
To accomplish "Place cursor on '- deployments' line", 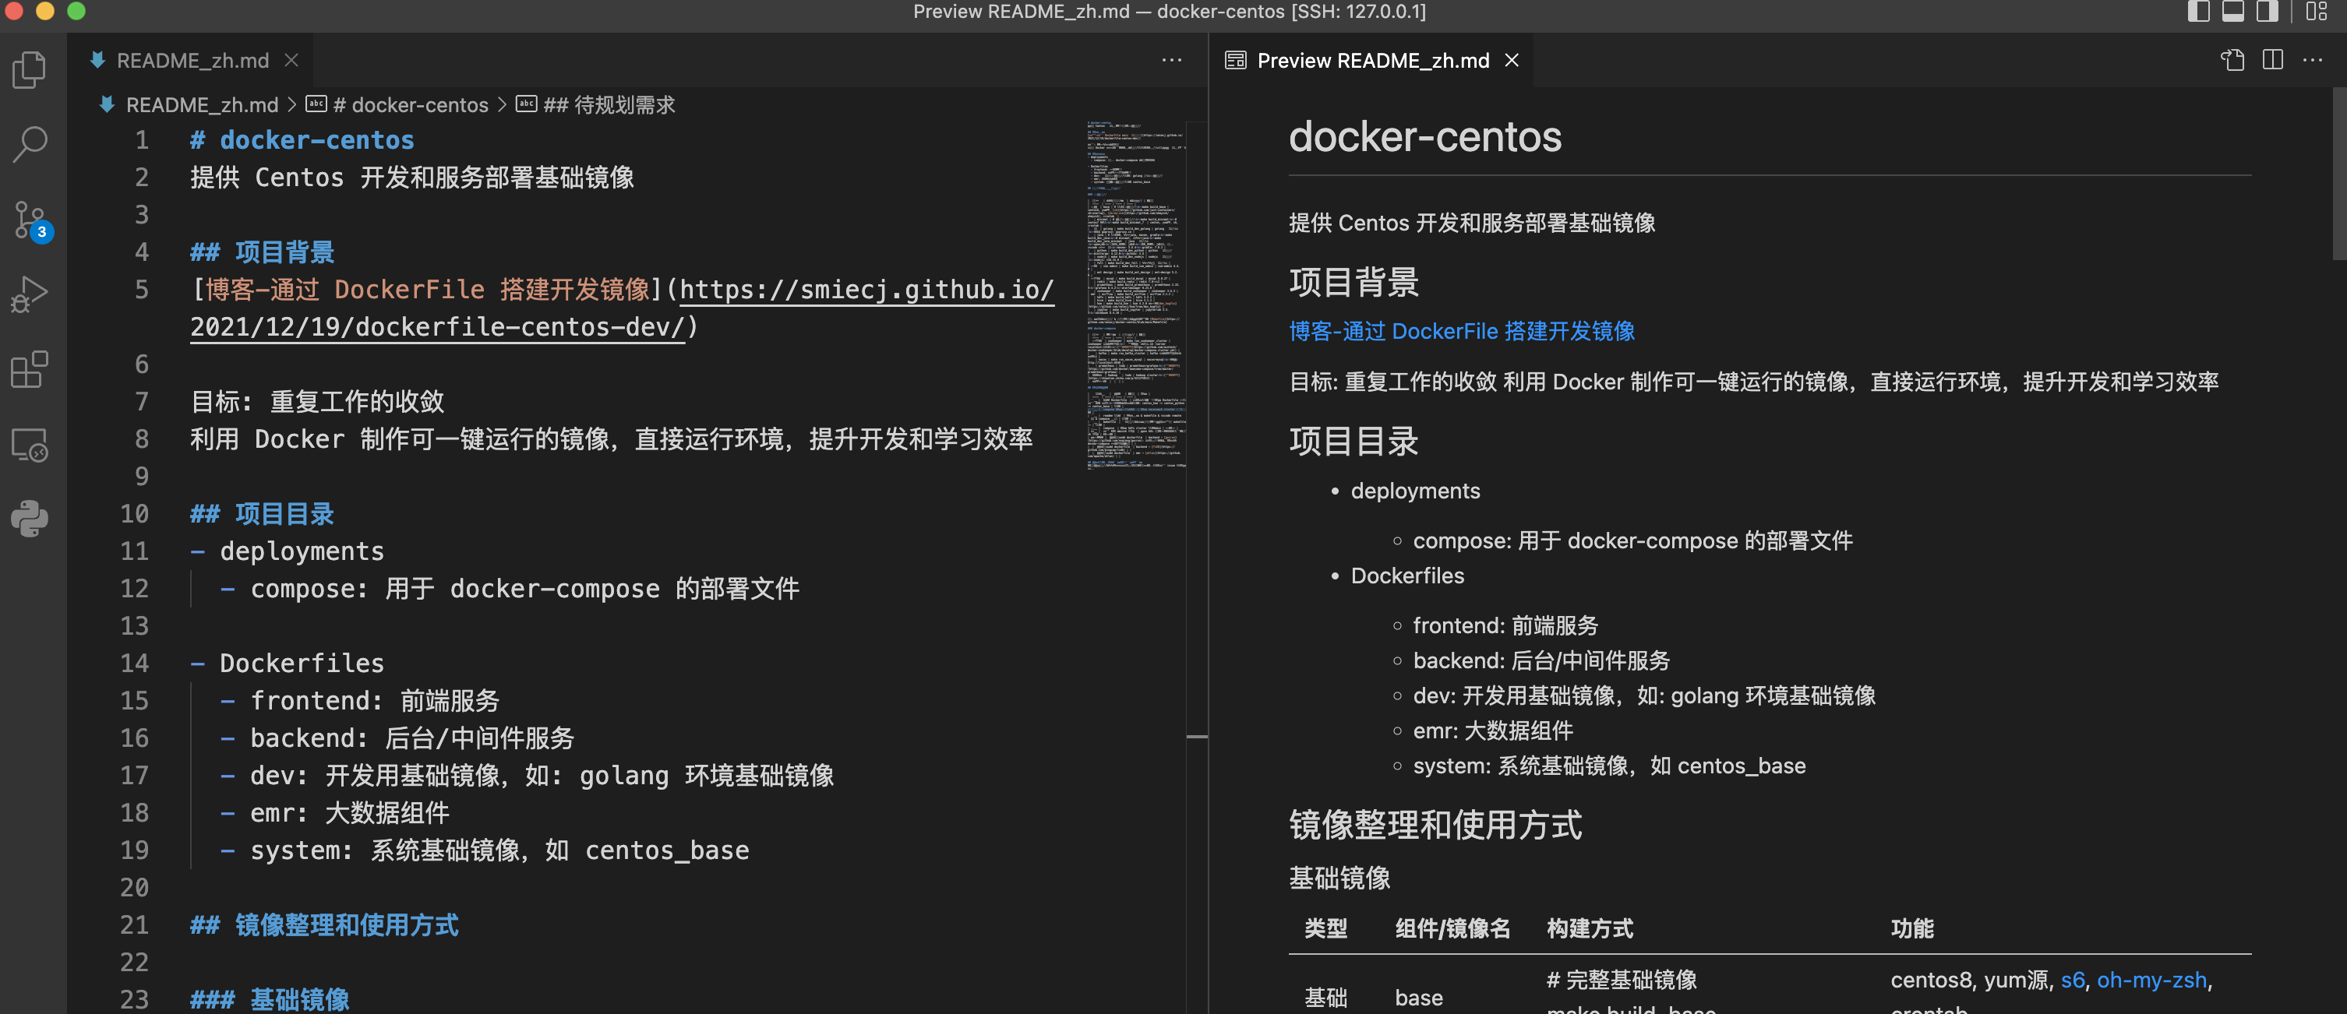I will click(287, 551).
